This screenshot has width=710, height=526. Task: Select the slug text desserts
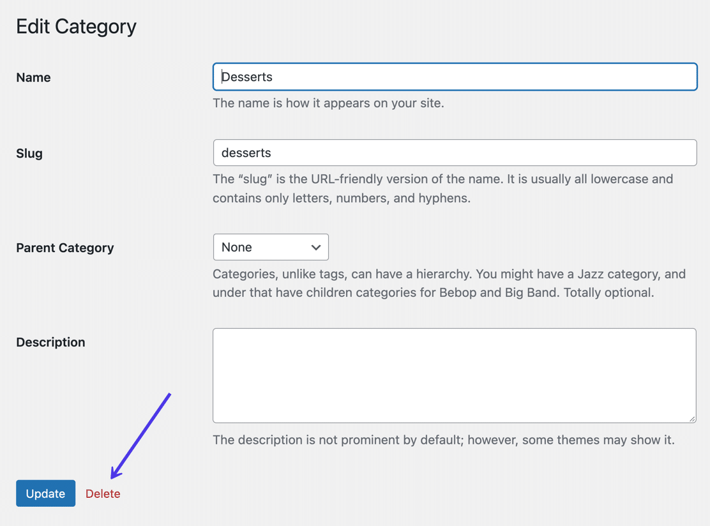click(246, 153)
